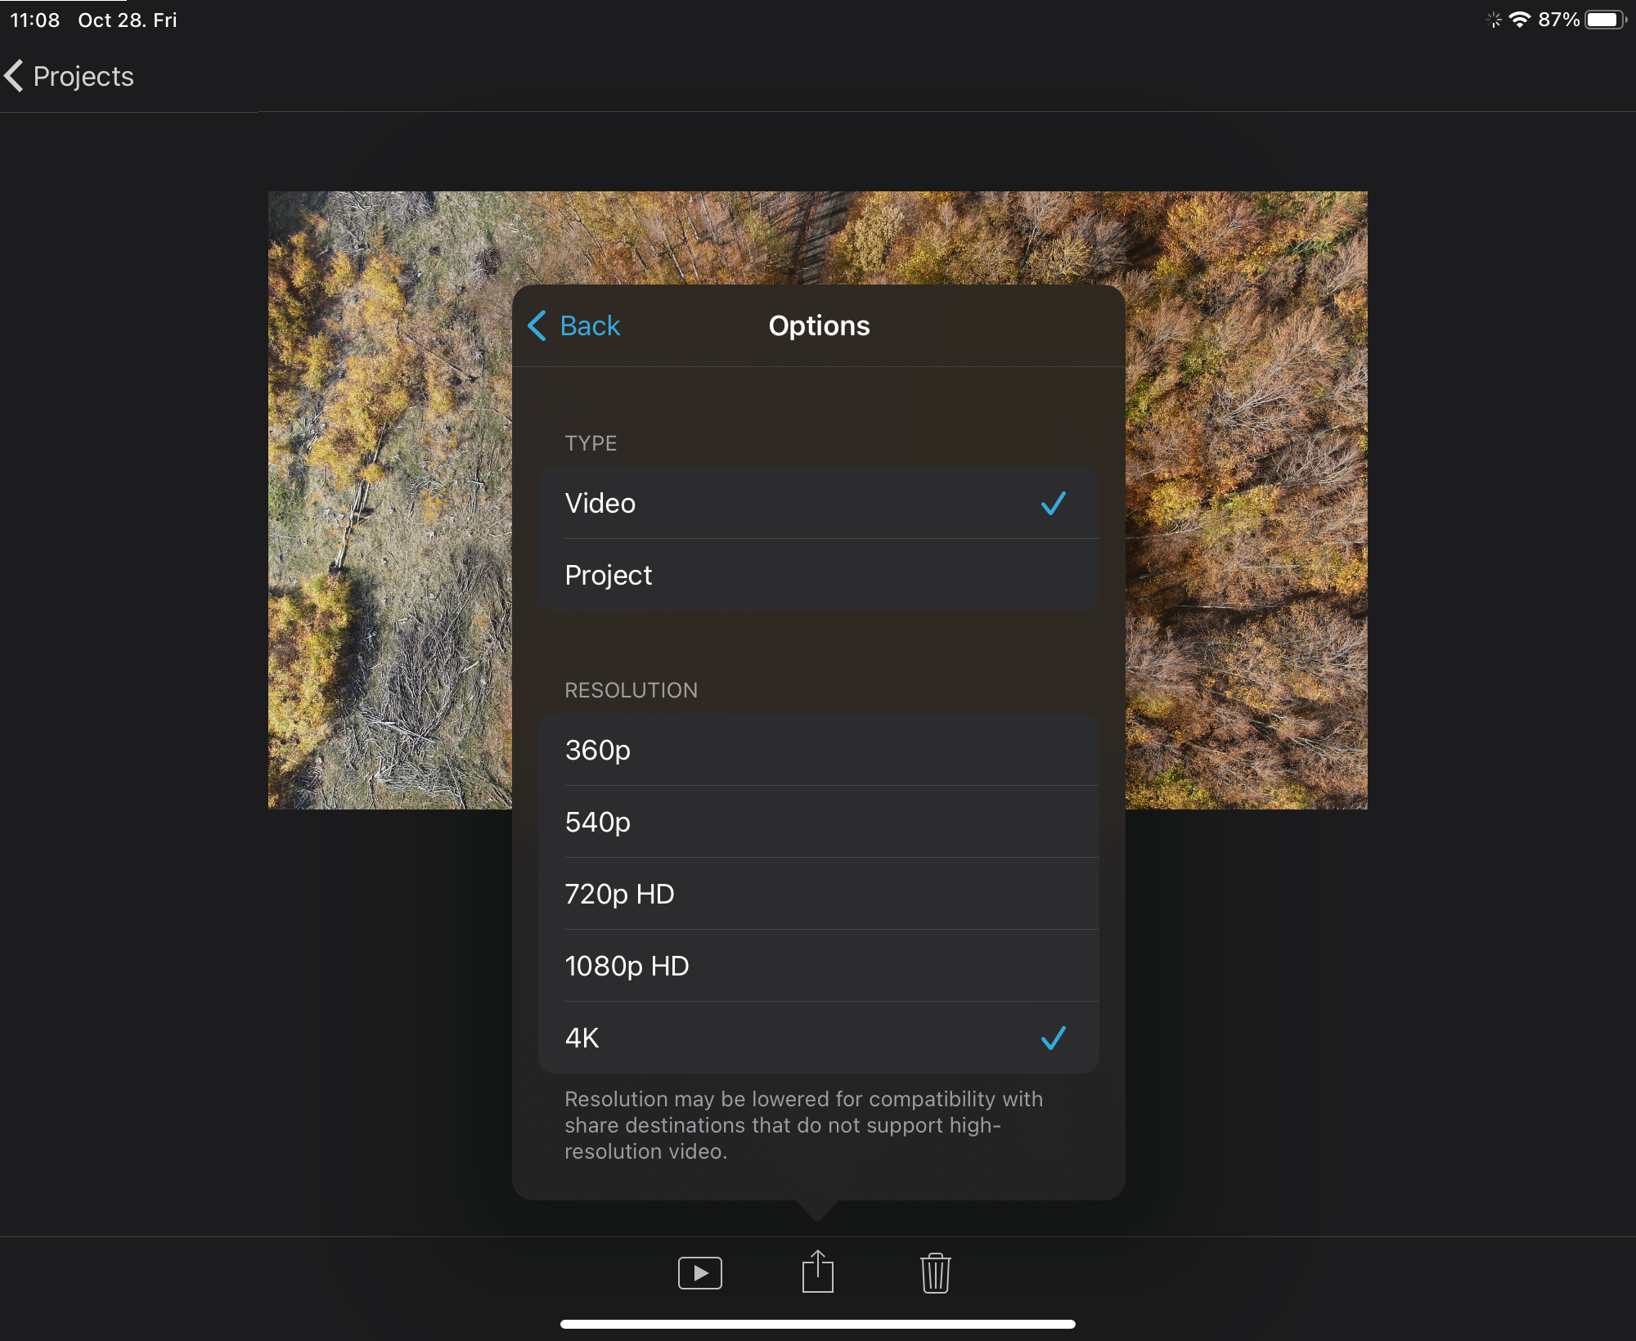Tap the 'Options' popover title
The image size is (1636, 1341).
click(819, 325)
